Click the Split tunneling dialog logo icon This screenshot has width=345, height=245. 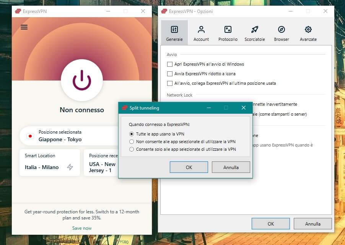(125, 108)
